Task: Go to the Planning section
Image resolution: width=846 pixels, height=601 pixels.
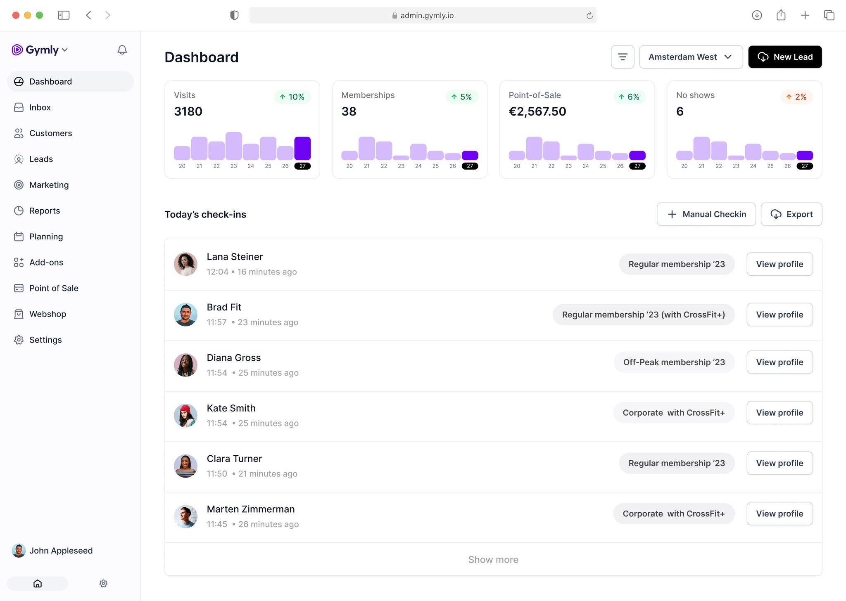Action: pos(46,236)
